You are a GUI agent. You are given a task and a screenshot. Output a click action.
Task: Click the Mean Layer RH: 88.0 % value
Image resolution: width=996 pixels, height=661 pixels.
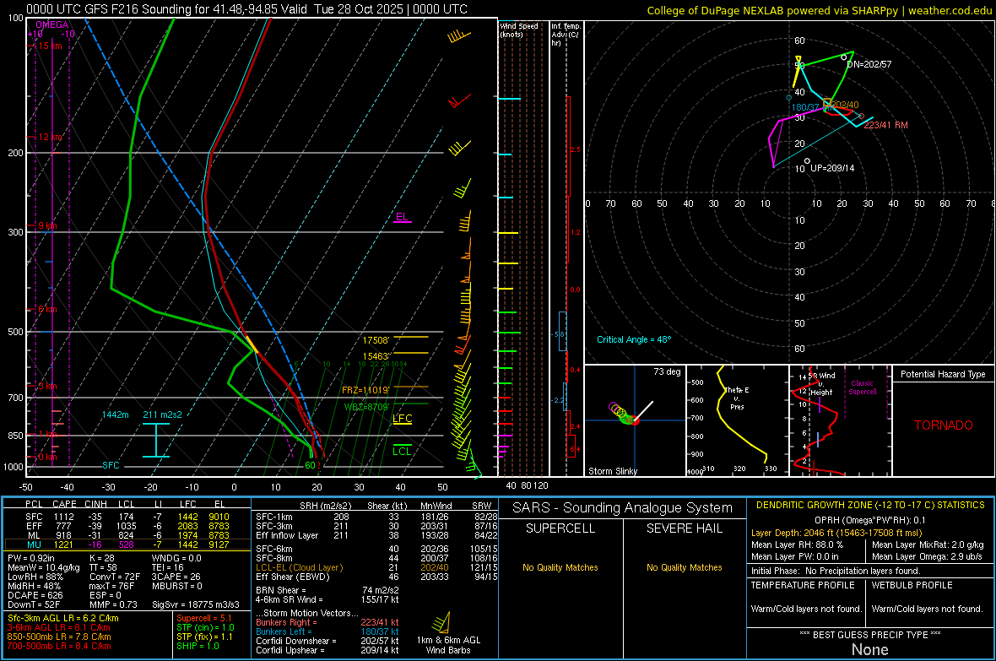(x=797, y=545)
